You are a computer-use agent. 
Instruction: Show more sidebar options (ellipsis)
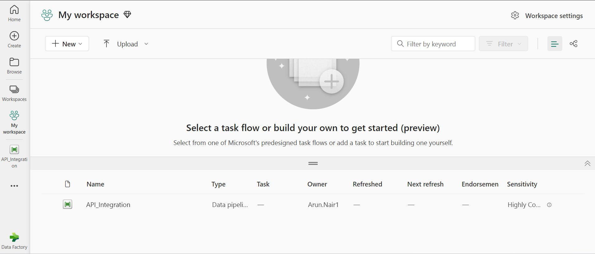pyautogui.click(x=14, y=186)
